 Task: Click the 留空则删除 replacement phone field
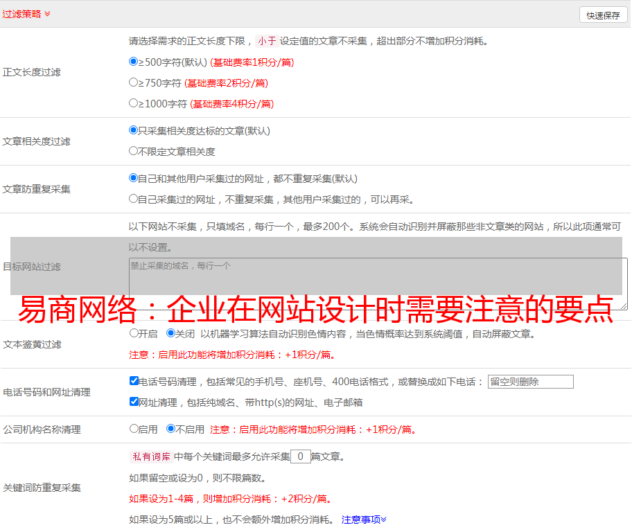coord(530,382)
